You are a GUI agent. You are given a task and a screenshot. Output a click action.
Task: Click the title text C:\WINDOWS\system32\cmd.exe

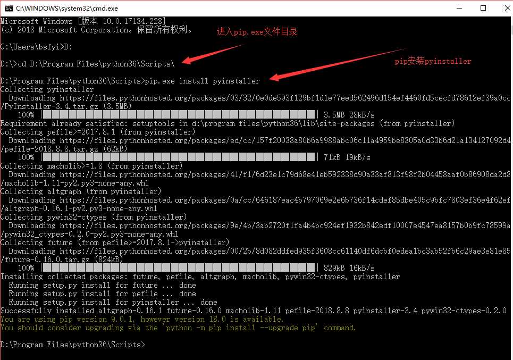click(67, 8)
